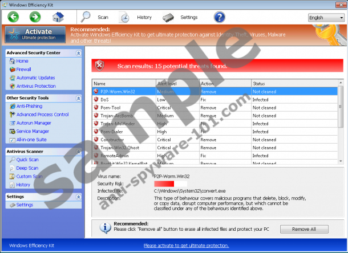
Task: Open History from the top toolbar
Action: (x=137, y=17)
